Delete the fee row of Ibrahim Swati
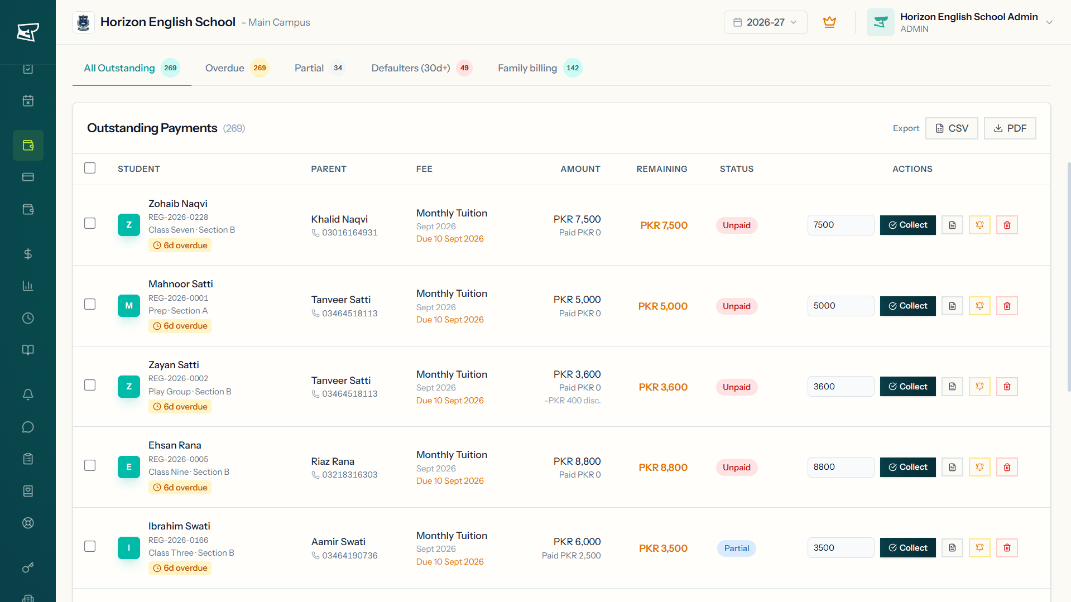 point(1007,548)
